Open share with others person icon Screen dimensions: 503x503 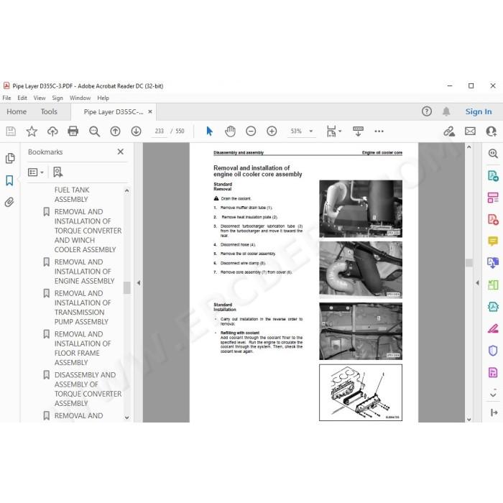coord(491,131)
